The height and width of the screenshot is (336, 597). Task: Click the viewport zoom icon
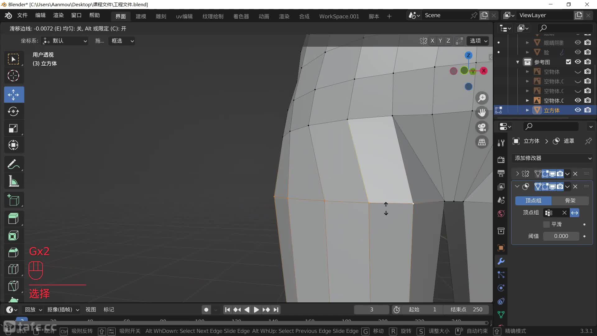coord(482,98)
